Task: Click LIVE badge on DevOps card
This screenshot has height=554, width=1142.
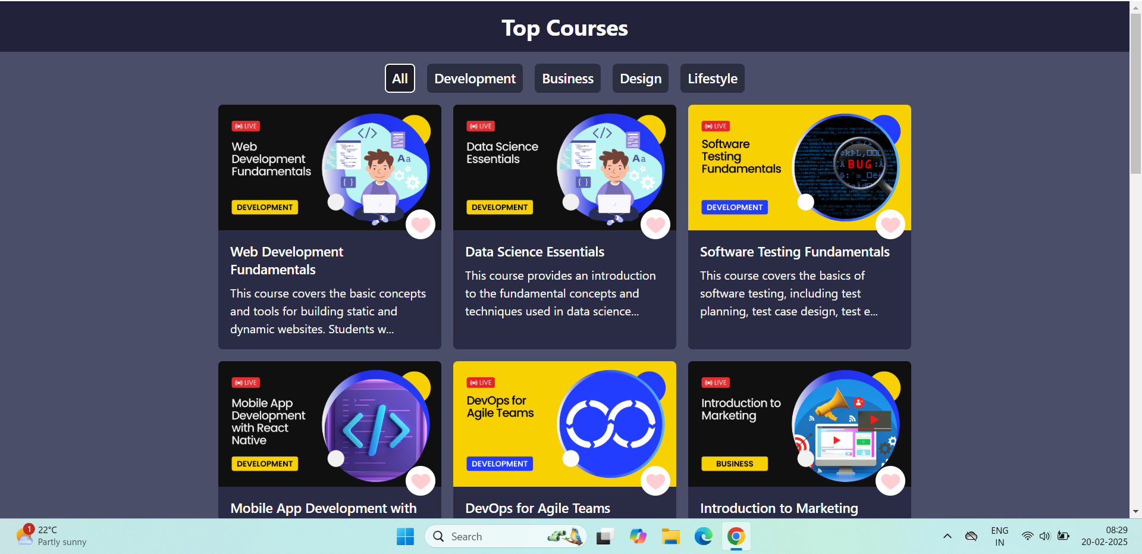Action: (481, 383)
